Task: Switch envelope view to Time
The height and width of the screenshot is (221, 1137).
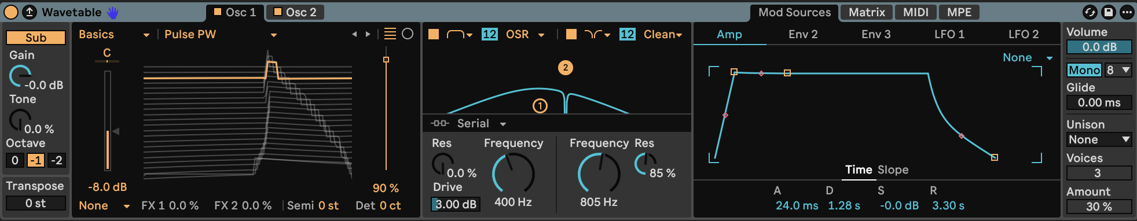Action: coord(859,170)
